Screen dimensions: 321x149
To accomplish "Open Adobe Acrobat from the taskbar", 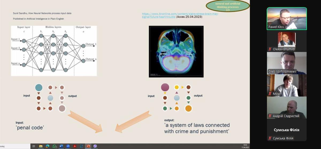I will click(75, 146).
